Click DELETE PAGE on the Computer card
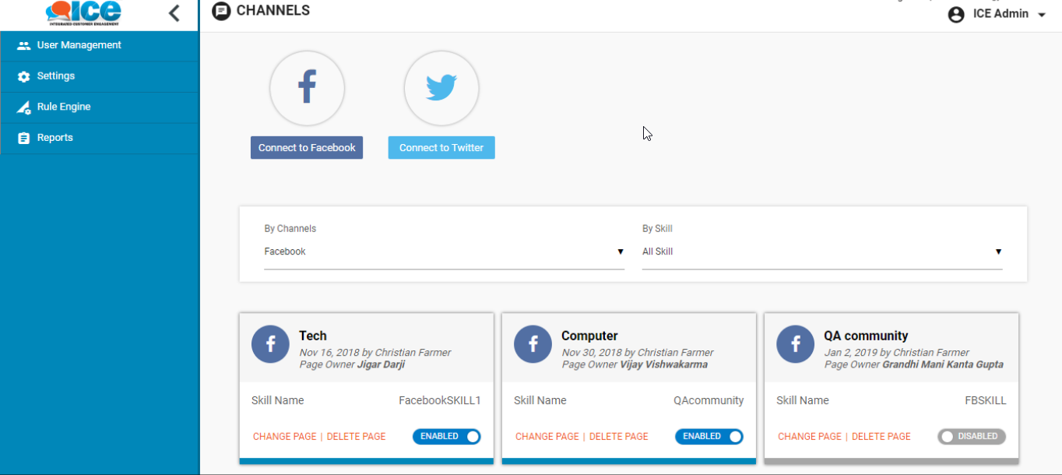1062x475 pixels. [618, 437]
